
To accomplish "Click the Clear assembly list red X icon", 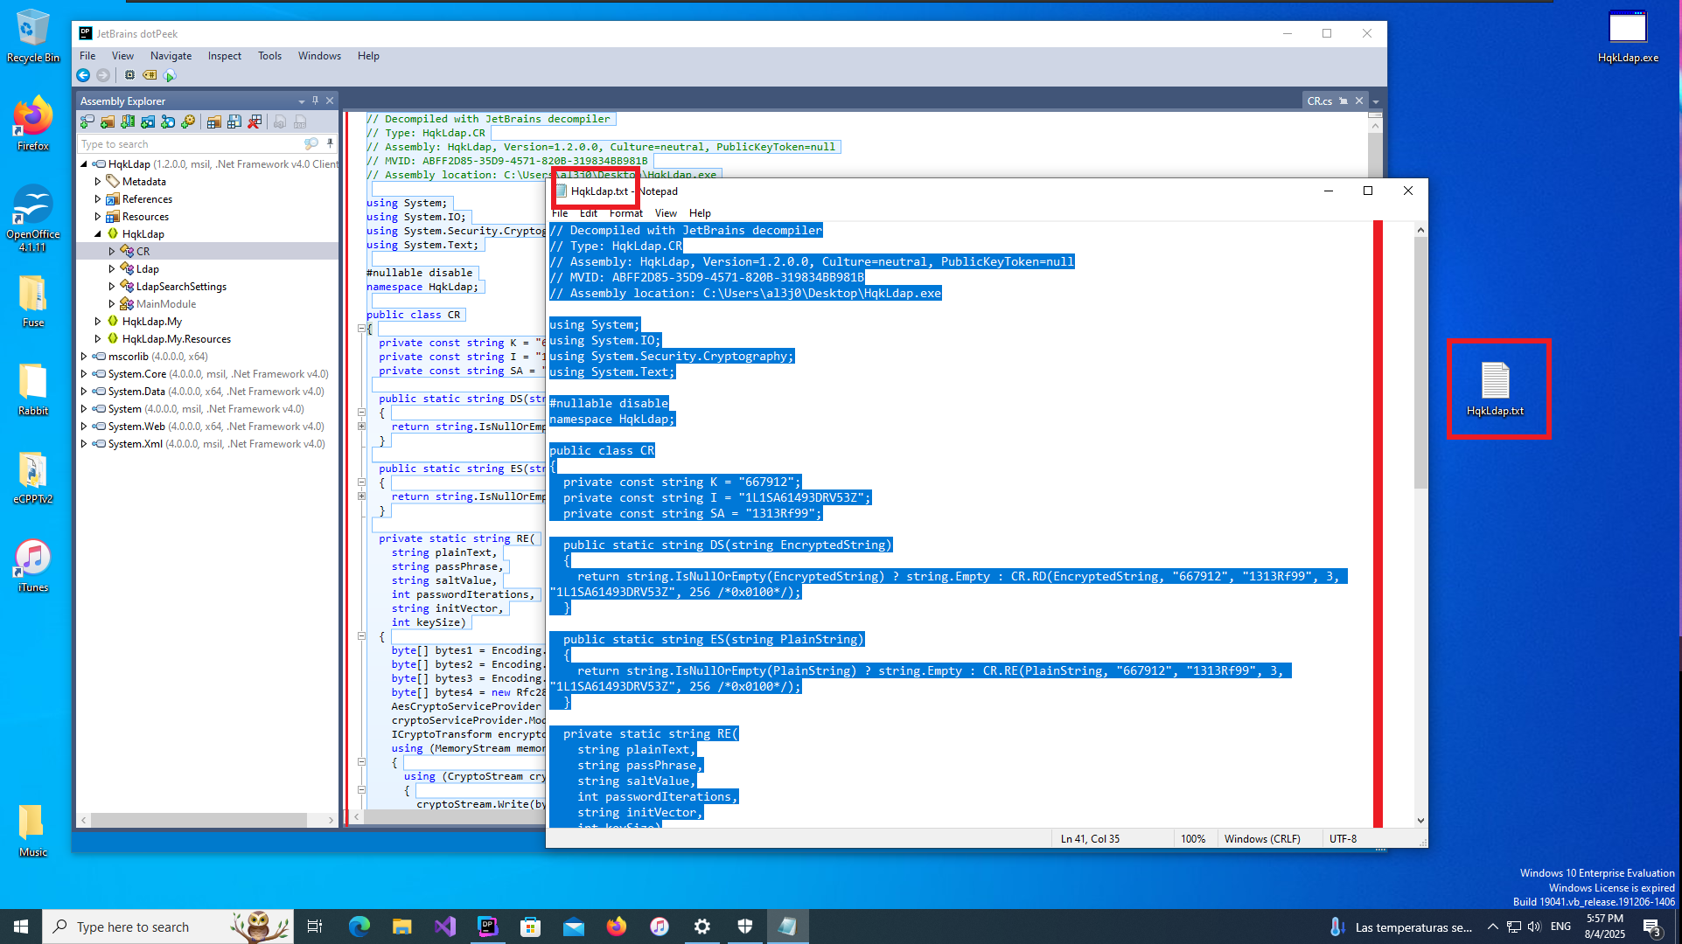I will (x=255, y=122).
